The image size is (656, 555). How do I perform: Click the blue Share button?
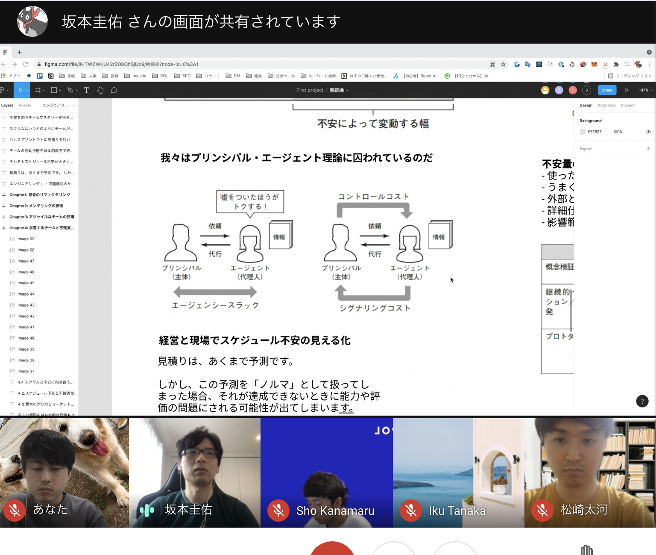coord(607,90)
